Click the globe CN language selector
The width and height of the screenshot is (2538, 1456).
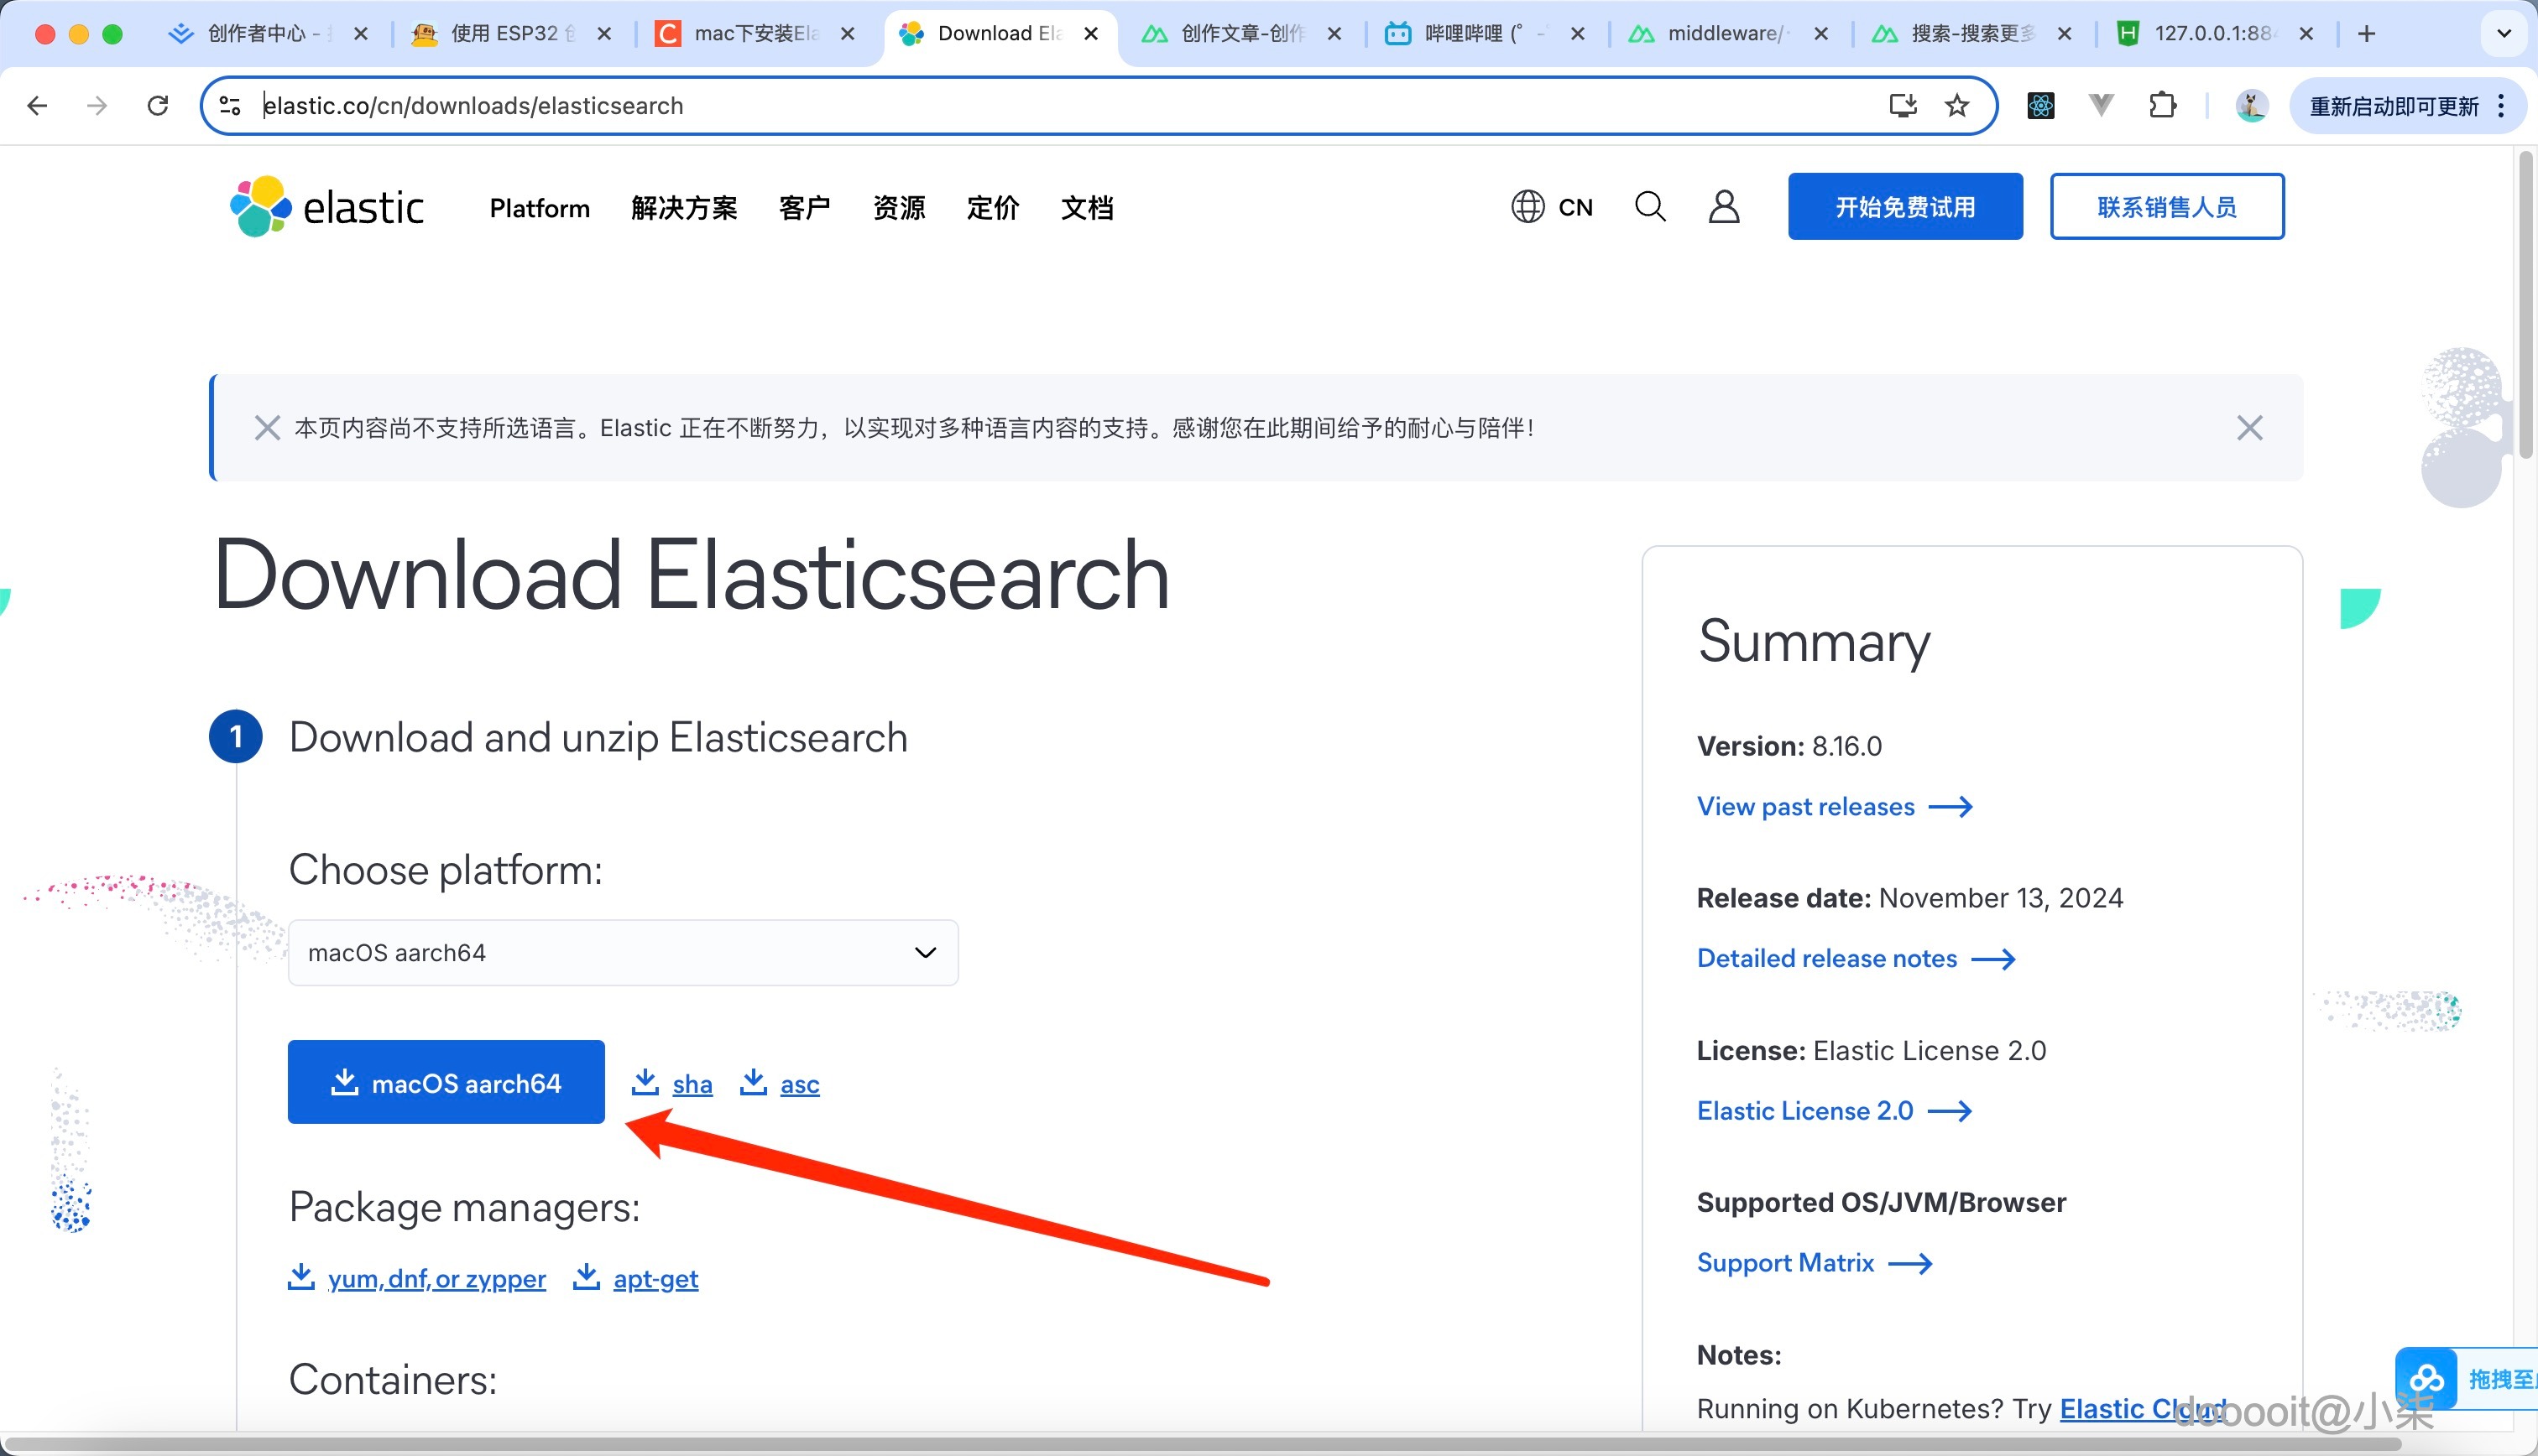click(1552, 207)
